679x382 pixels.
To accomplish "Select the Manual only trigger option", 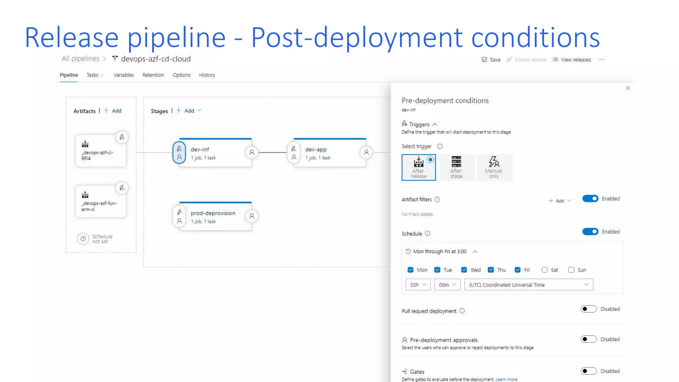I will point(494,167).
